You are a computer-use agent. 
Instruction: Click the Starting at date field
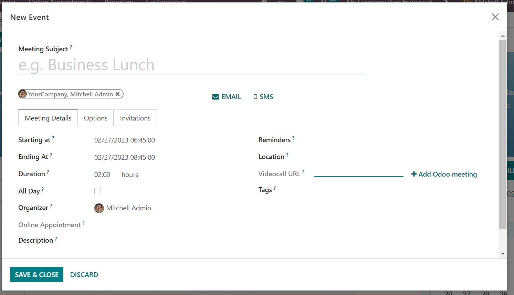click(x=125, y=140)
